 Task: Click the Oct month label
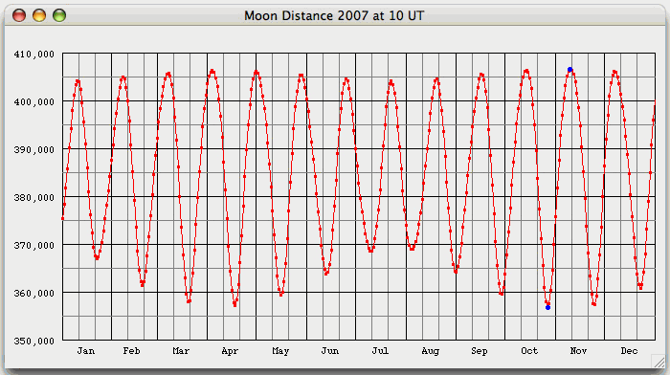pyautogui.click(x=529, y=351)
